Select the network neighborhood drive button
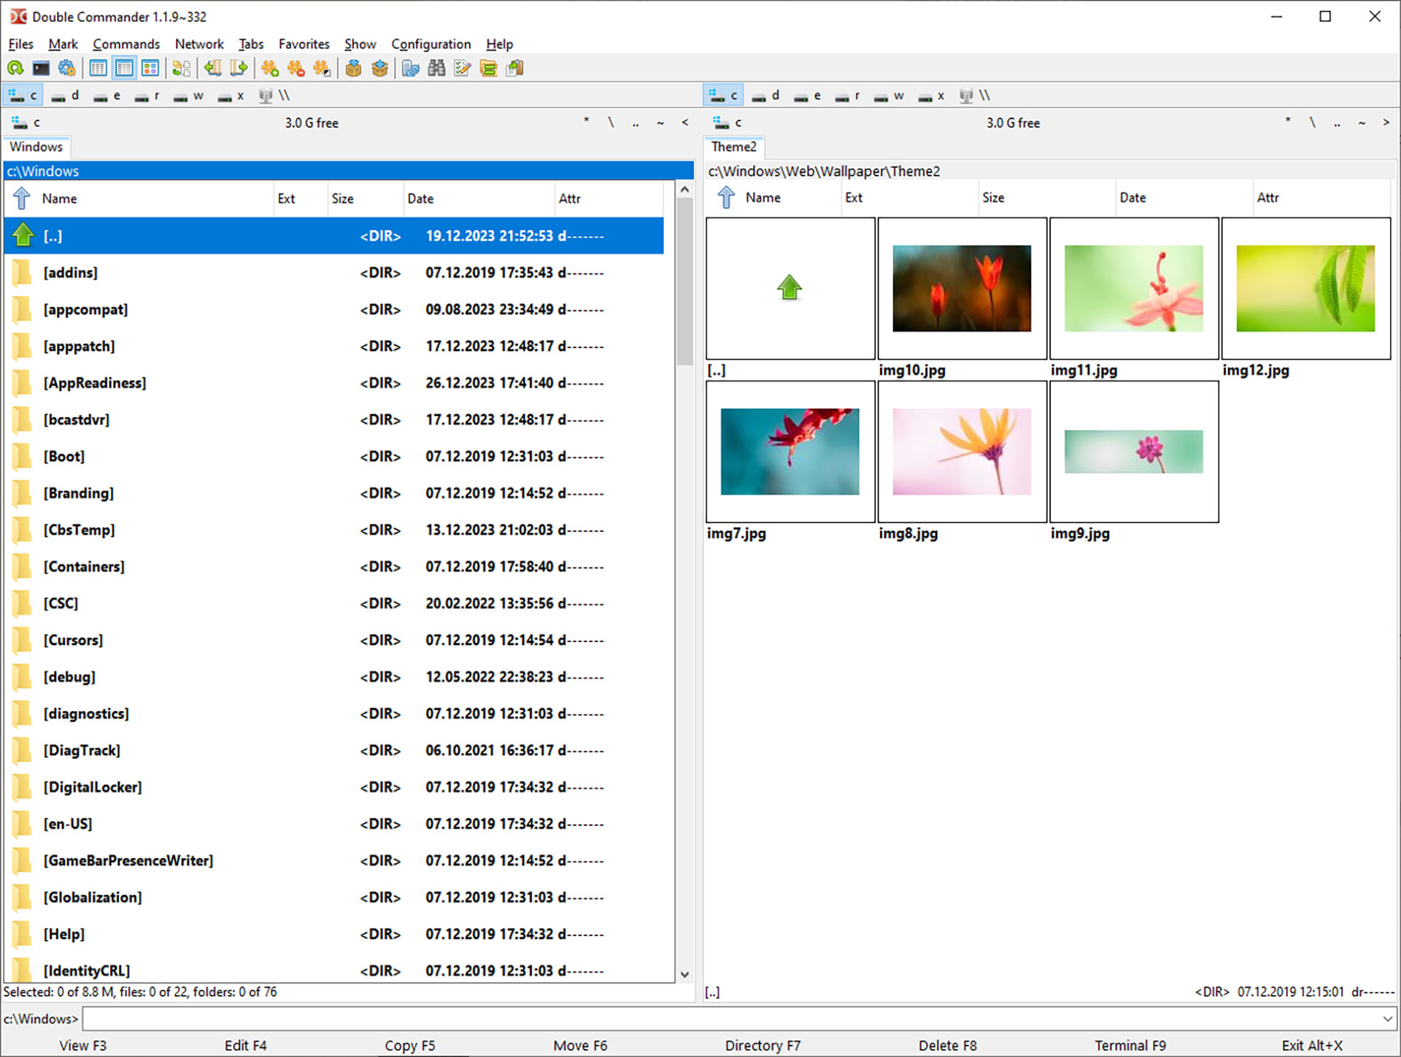This screenshot has height=1057, width=1401. (265, 95)
